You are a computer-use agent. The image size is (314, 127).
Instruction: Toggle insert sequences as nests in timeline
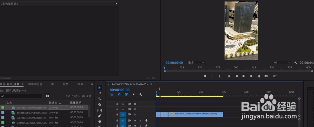(x=112, y=94)
